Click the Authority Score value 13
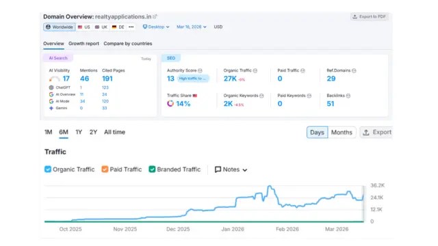The width and height of the screenshot is (438, 246). click(x=170, y=79)
